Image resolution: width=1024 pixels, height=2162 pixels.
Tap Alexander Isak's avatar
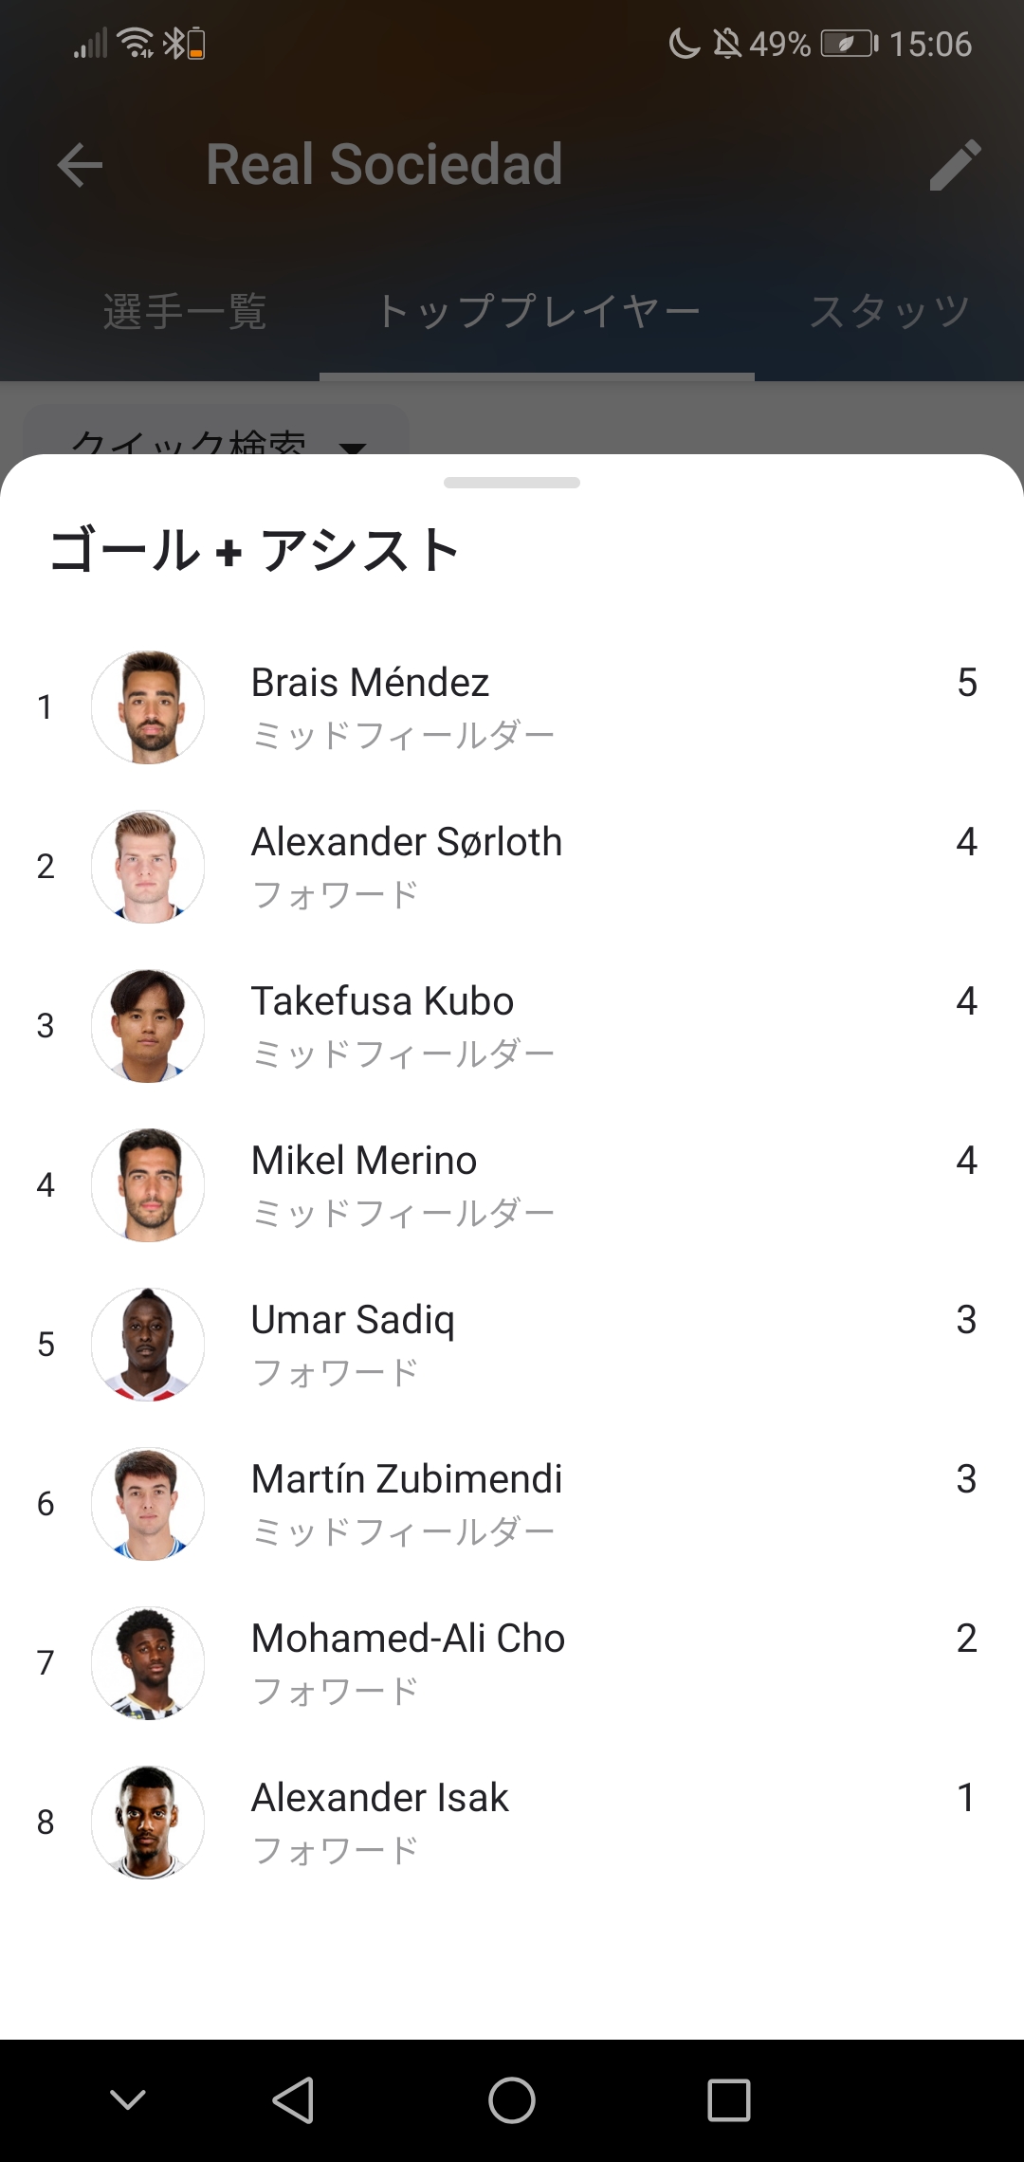pos(148,1823)
